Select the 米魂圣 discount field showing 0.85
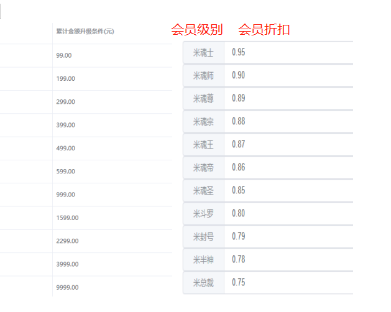This screenshot has width=391, height=312. click(x=289, y=190)
